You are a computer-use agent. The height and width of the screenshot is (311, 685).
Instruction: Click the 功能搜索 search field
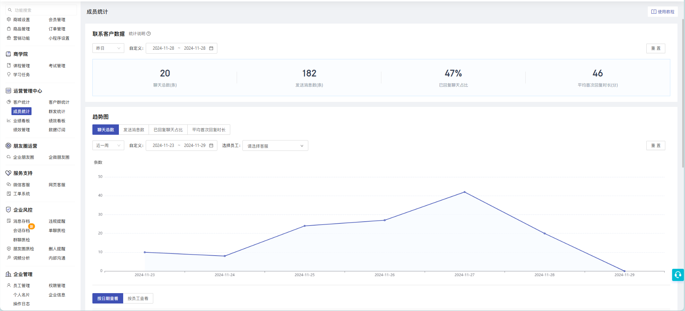[x=41, y=10]
